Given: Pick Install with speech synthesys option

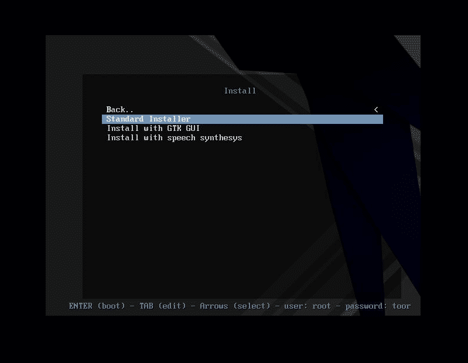Looking at the screenshot, I should (174, 138).
